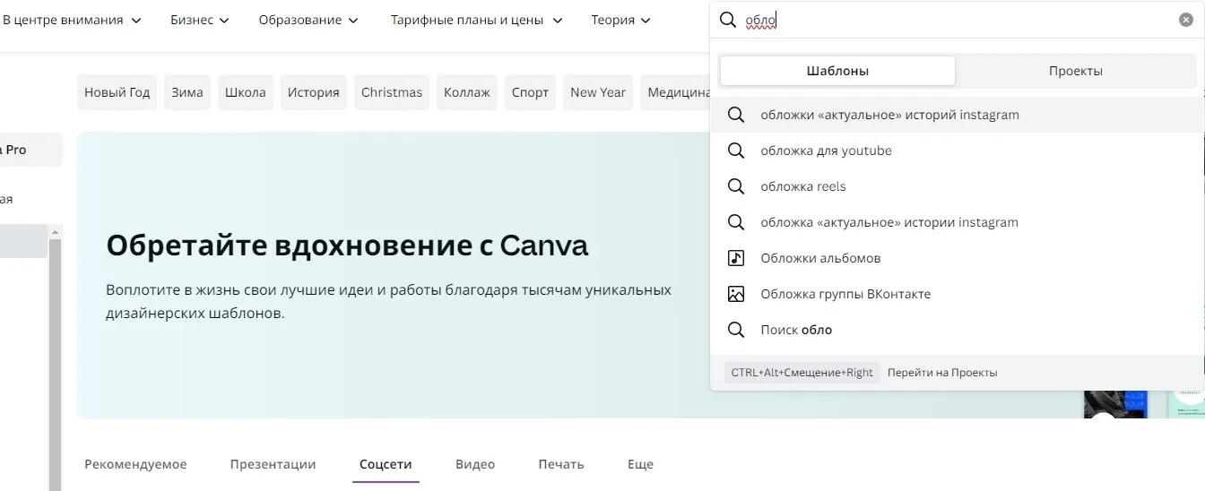Open the Печать tab

tap(561, 464)
